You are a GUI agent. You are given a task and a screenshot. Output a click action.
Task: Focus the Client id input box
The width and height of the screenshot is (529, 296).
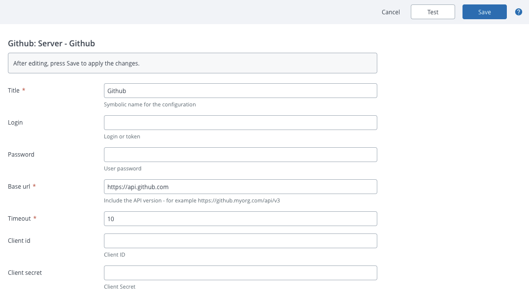point(240,241)
